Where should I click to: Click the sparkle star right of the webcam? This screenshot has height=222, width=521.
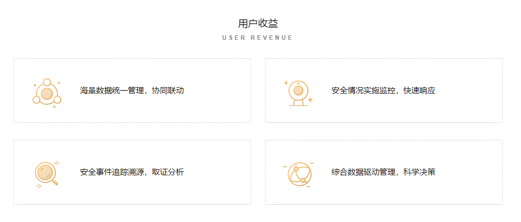click(310, 100)
